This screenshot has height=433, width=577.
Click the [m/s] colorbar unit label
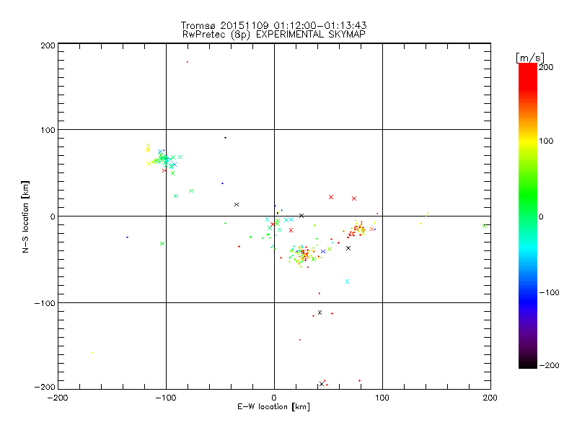pos(530,58)
